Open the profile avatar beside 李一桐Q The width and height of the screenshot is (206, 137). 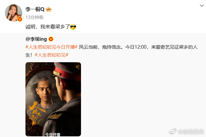point(14,13)
